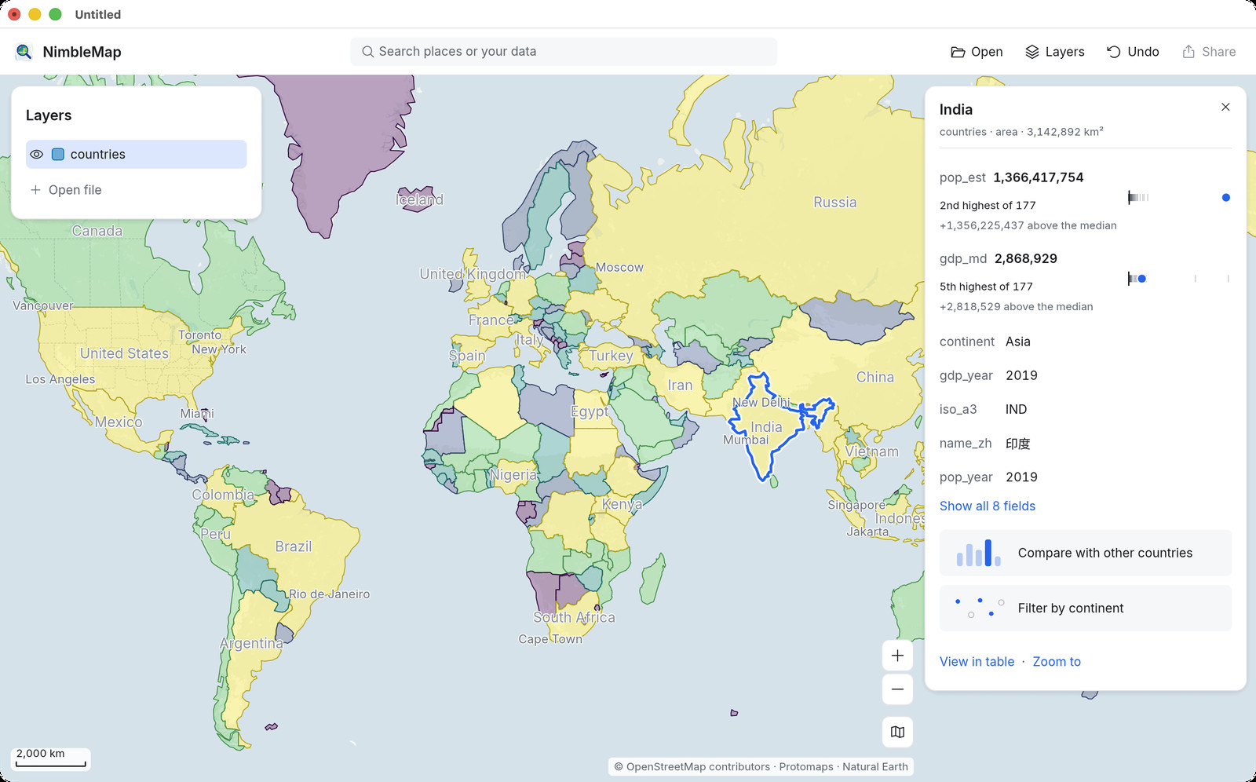1256x782 pixels.
Task: Click the Zoom to link
Action: click(x=1057, y=662)
